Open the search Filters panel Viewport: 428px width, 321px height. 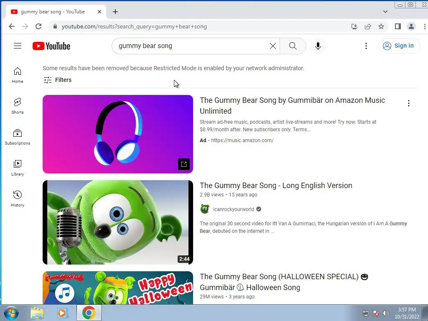[x=58, y=80]
